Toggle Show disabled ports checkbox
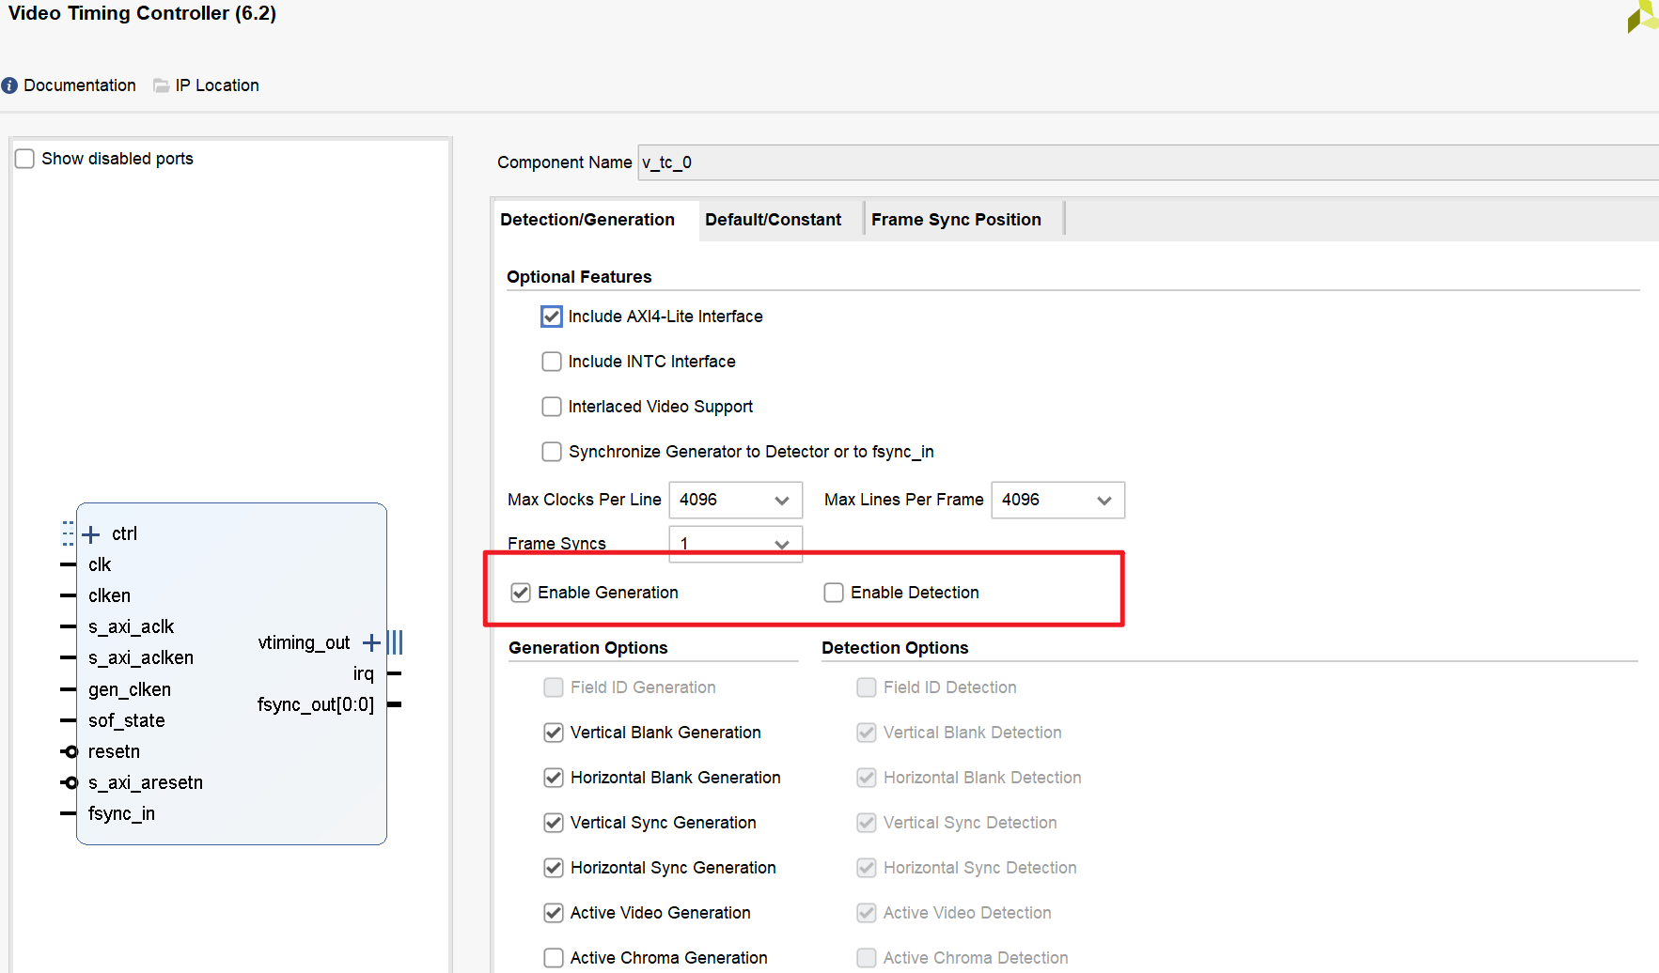 pos(25,159)
